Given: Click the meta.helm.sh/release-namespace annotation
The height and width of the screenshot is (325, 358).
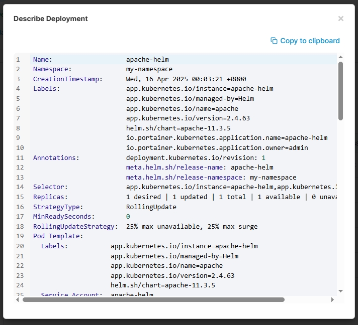Looking at the screenshot, I should pyautogui.click(x=184, y=177).
